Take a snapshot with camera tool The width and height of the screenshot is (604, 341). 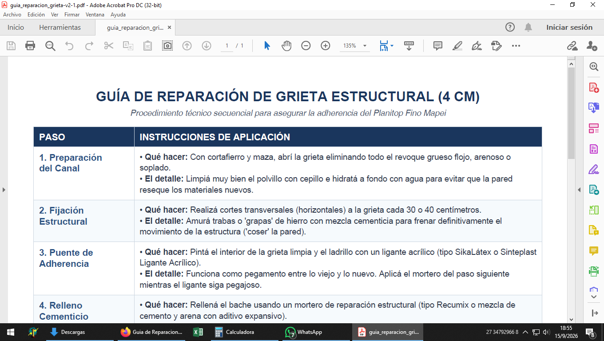(x=167, y=46)
